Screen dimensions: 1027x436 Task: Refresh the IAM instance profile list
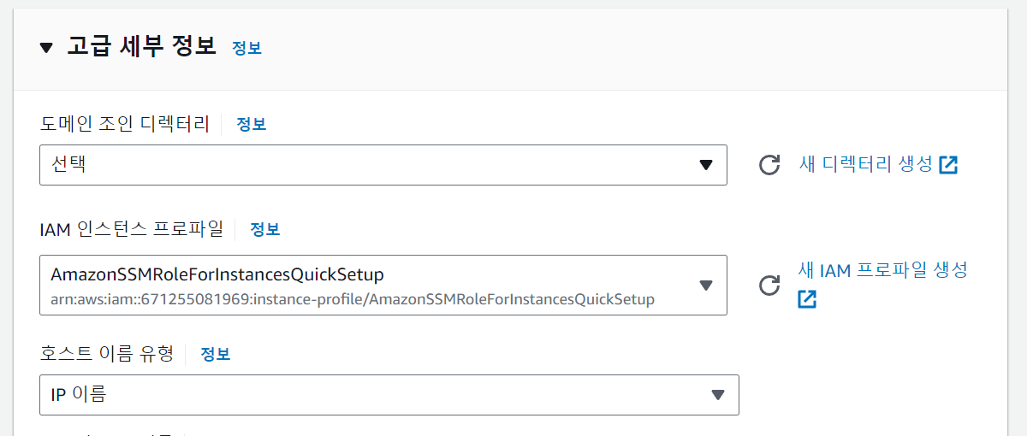click(x=769, y=285)
